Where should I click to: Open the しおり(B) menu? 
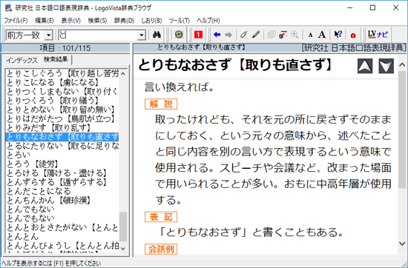pyautogui.click(x=151, y=21)
